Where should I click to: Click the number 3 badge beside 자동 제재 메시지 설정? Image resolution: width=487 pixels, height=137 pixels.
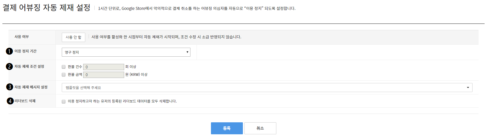click(10, 87)
